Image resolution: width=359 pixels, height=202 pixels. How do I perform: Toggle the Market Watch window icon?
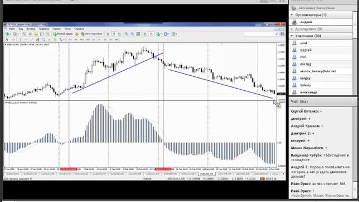24,34
